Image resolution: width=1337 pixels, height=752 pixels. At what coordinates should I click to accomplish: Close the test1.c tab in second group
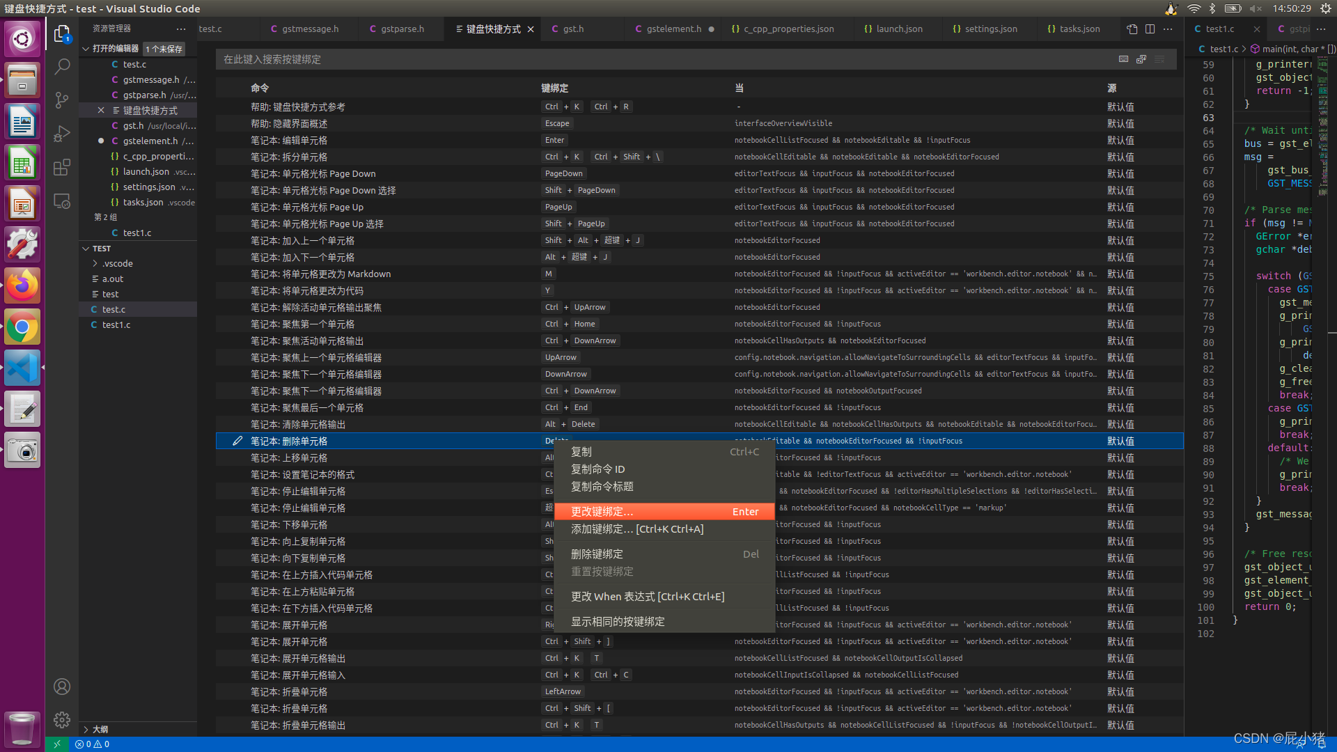pos(1256,29)
